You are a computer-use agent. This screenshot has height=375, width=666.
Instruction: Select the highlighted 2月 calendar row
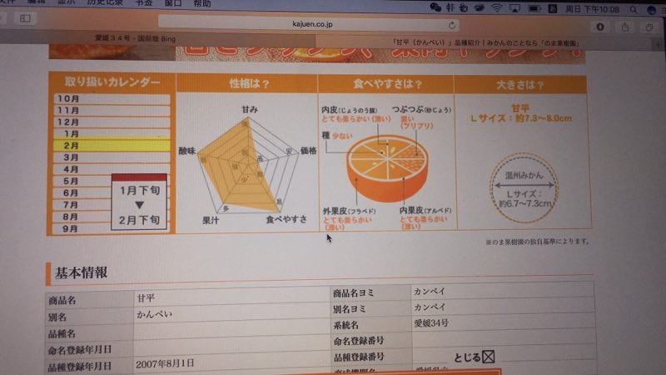[x=111, y=145]
